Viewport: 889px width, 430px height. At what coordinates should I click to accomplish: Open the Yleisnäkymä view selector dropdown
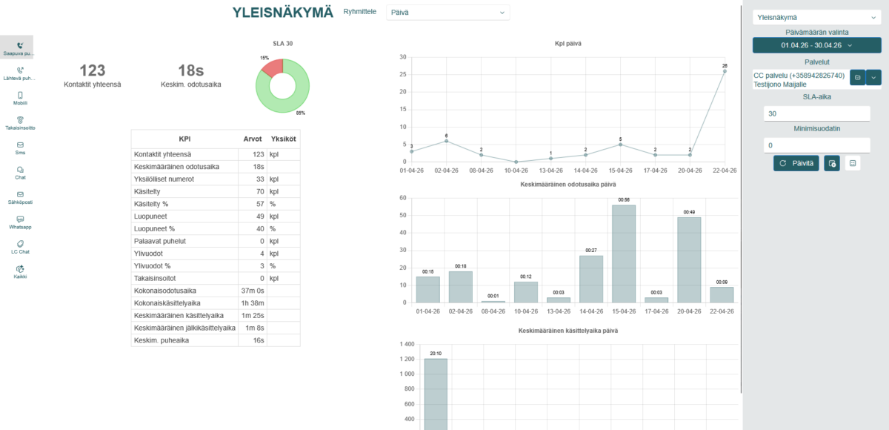(816, 17)
